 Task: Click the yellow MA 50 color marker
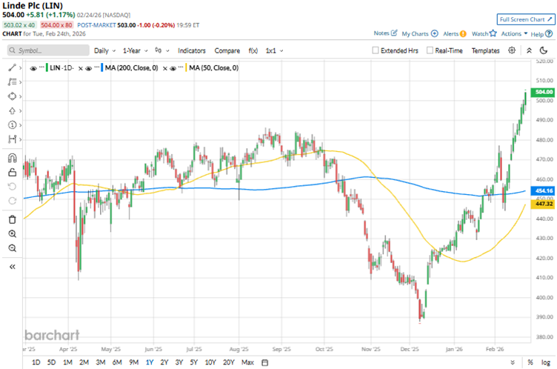(184, 67)
